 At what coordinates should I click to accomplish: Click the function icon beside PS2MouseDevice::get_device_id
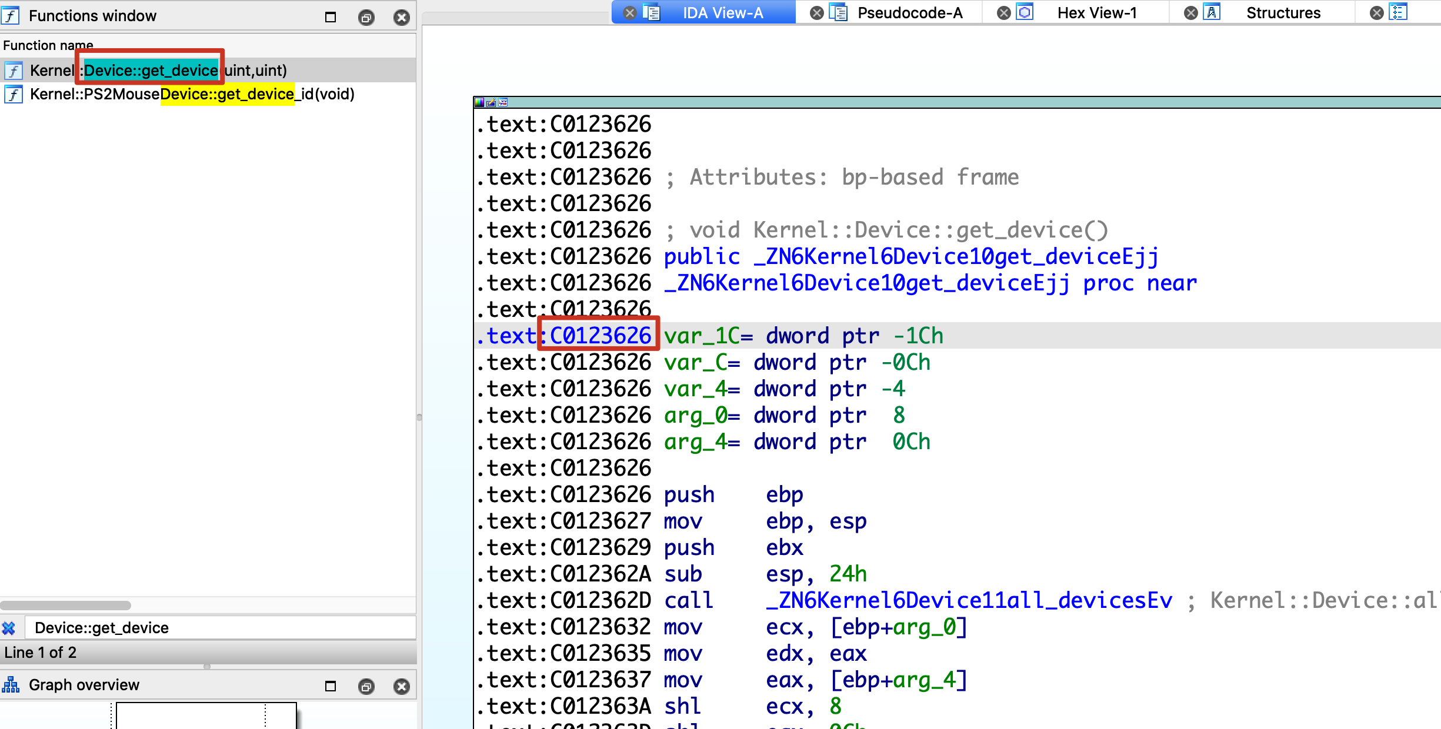tap(14, 94)
